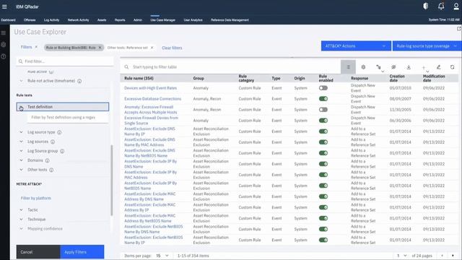Expand Log sources filter
The height and width of the screenshot is (260, 462).
[x=21, y=142]
